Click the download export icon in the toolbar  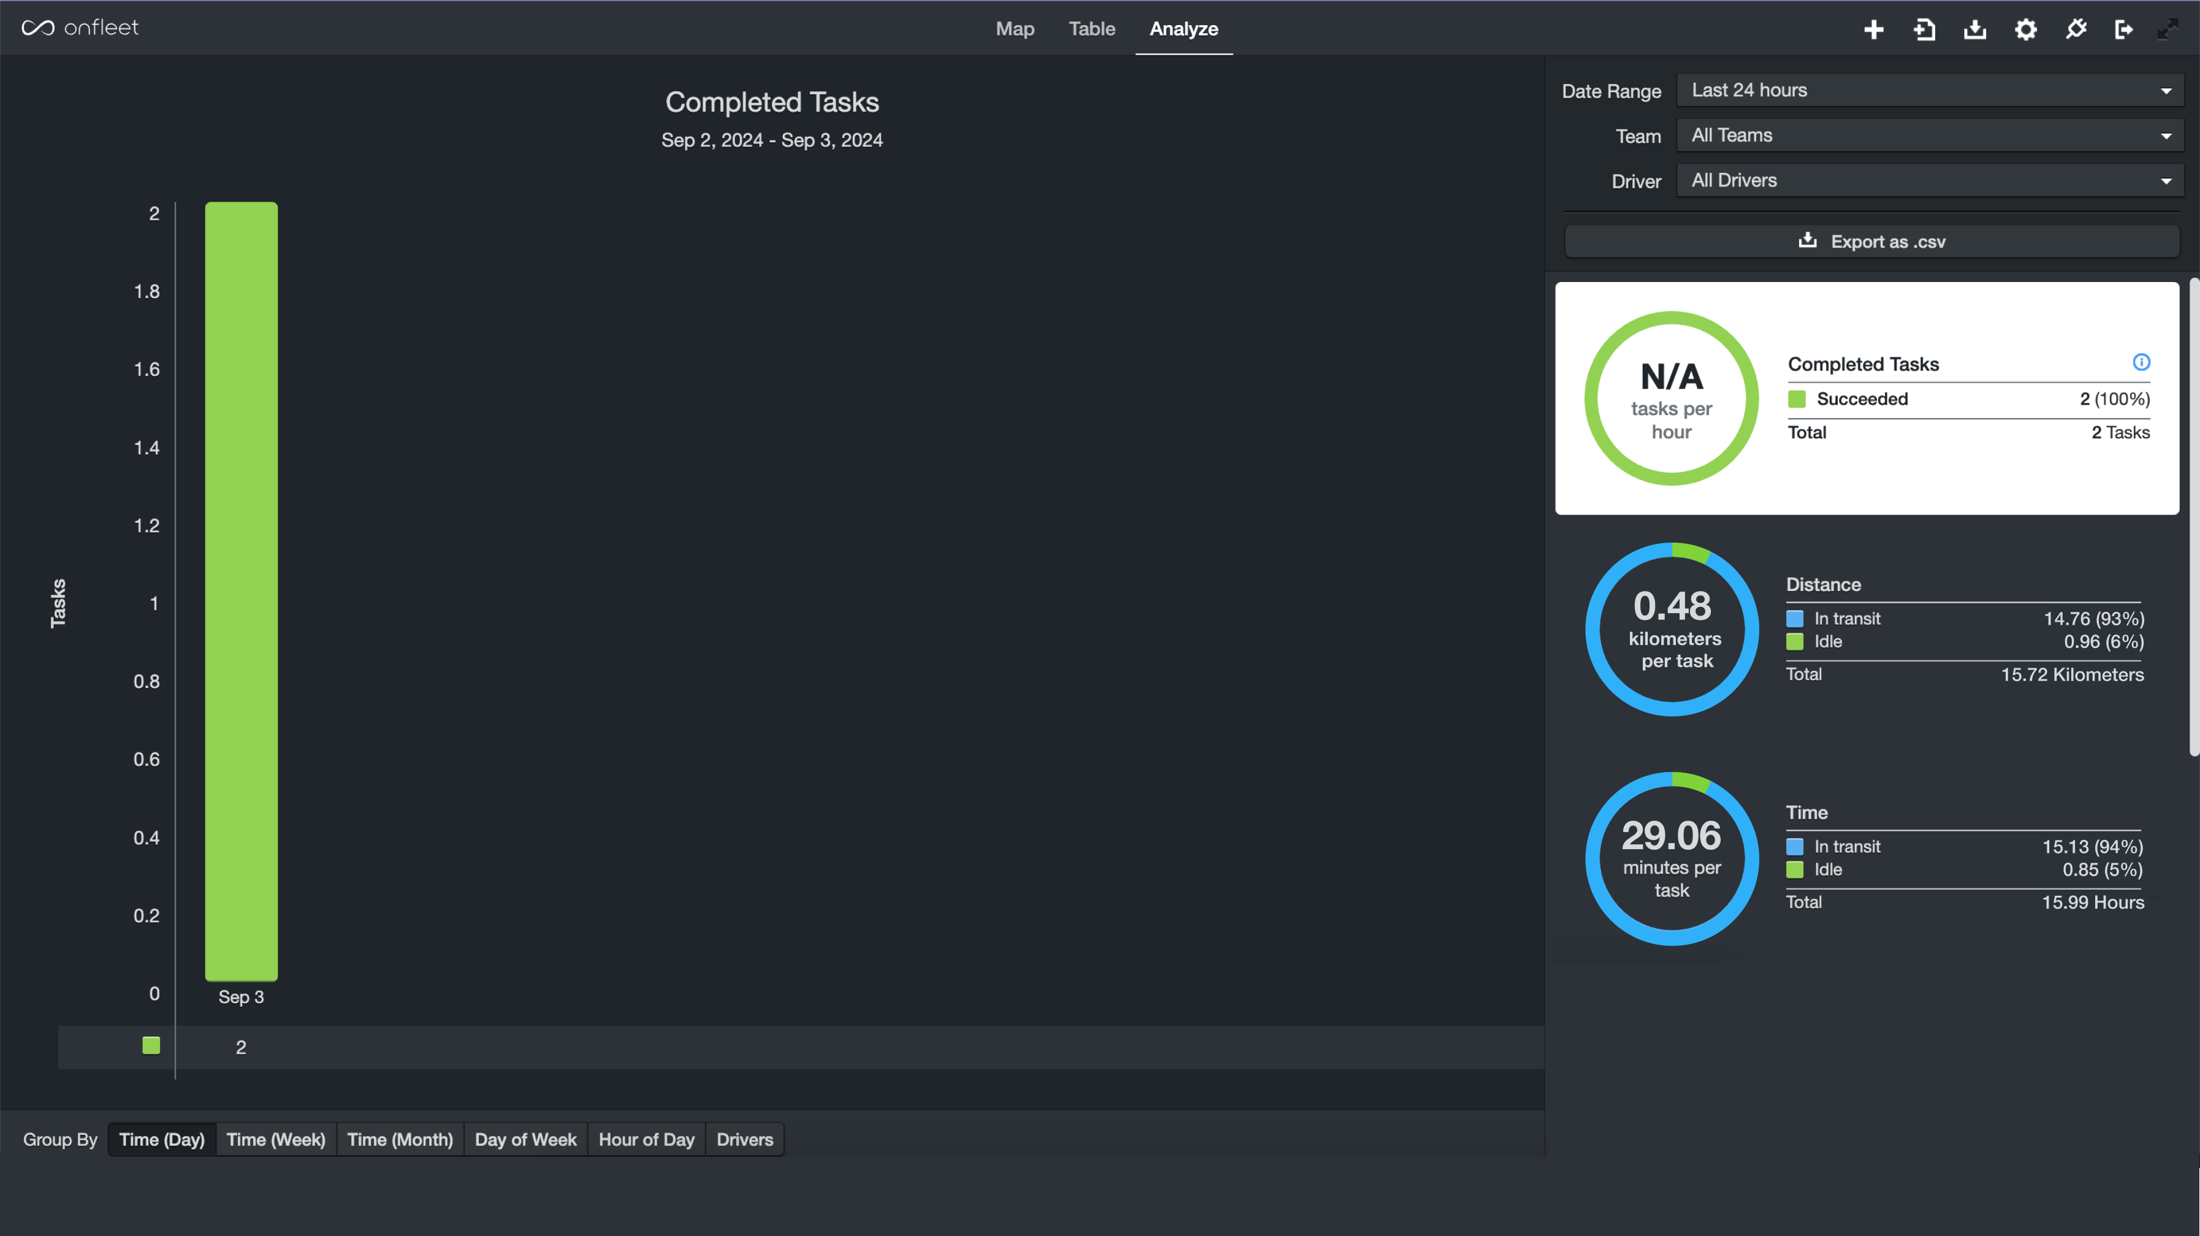[x=1974, y=28]
